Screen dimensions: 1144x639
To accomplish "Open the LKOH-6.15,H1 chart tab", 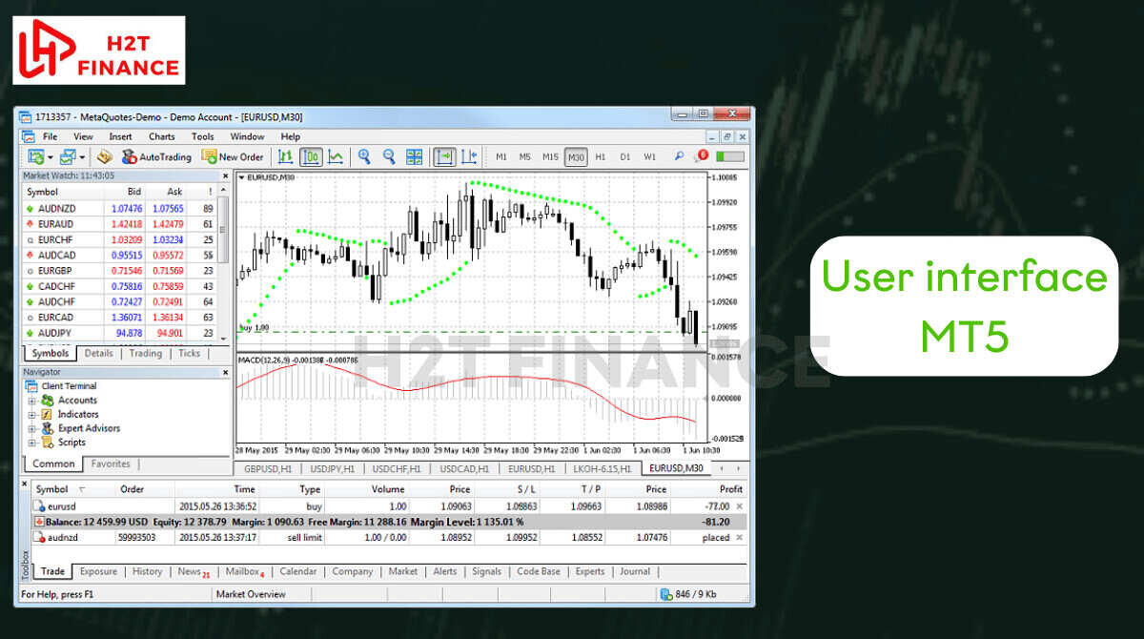I will pos(601,468).
